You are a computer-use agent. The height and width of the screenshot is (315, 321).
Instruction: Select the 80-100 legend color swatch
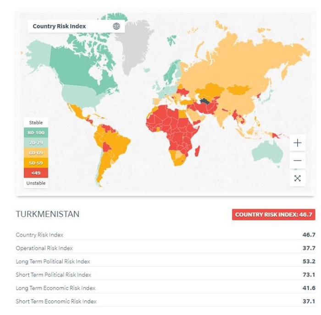(x=36, y=133)
